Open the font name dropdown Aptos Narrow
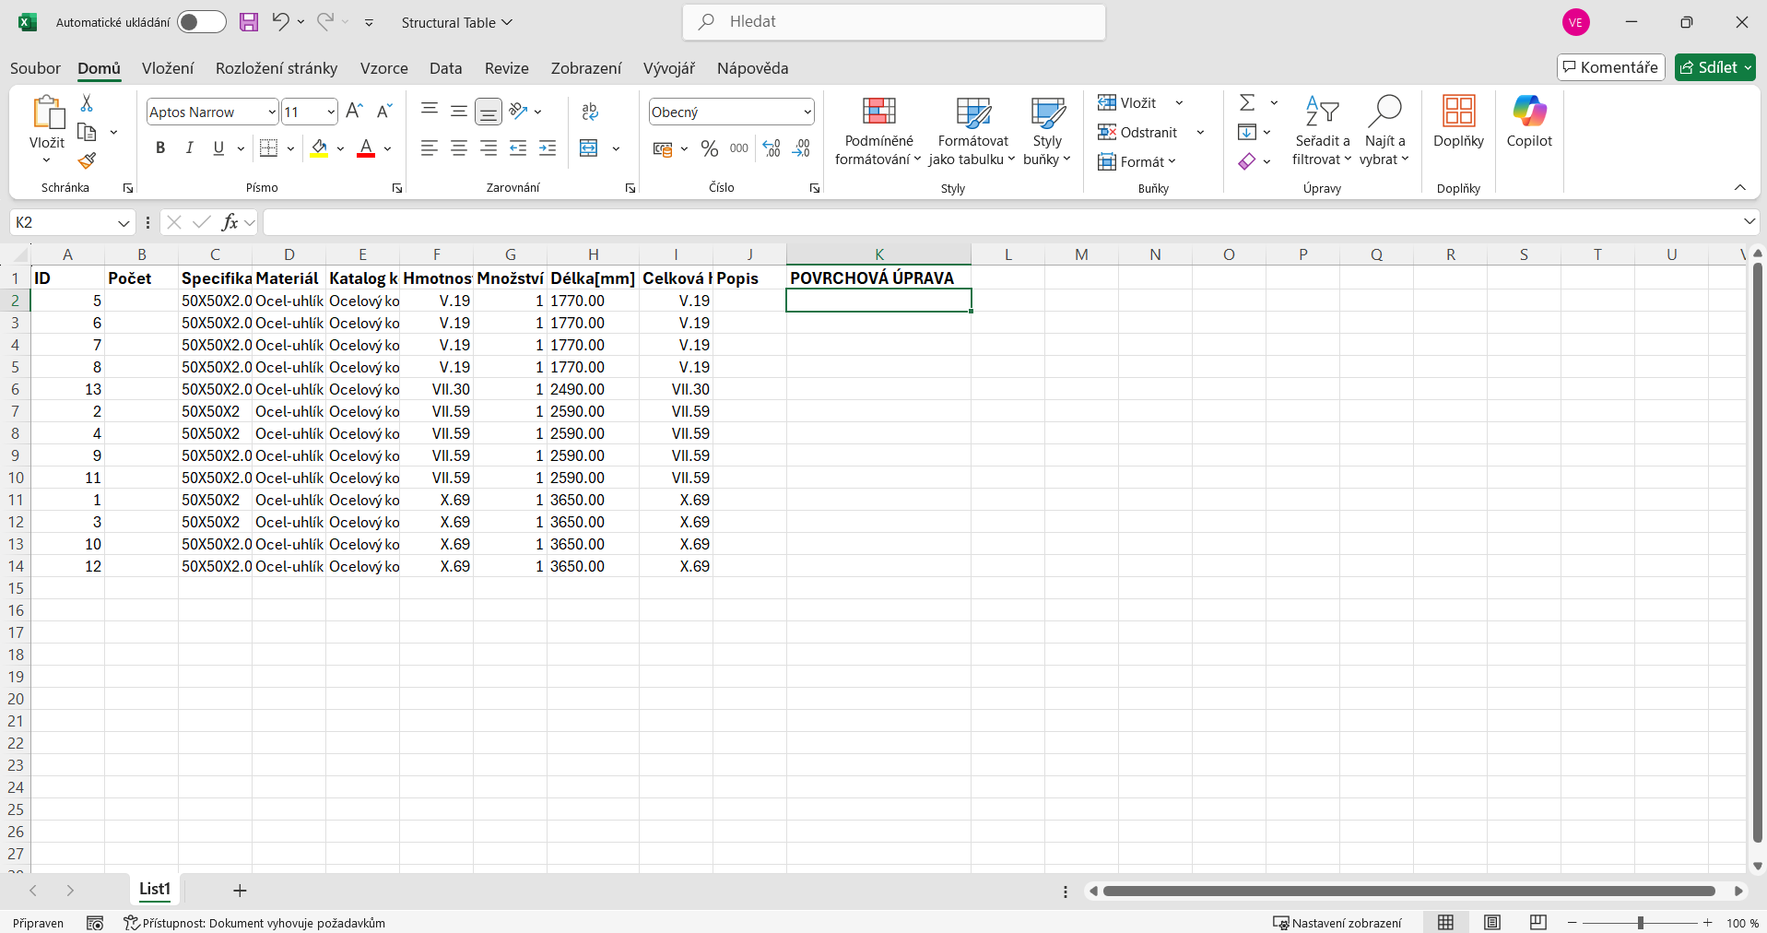The height and width of the screenshot is (933, 1767). pos(272,112)
